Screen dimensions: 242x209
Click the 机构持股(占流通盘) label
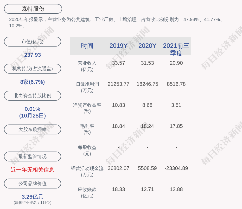pos(33,69)
